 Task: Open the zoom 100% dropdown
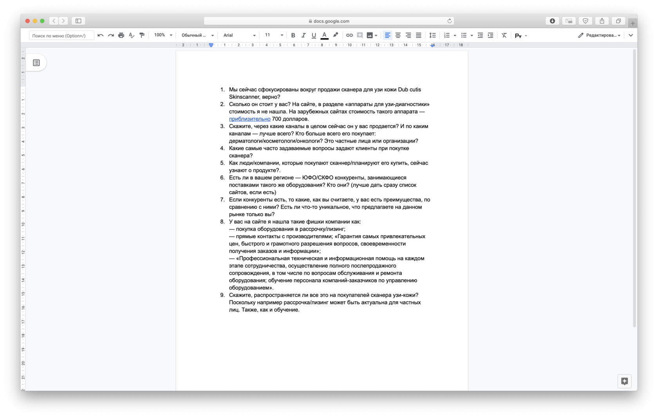[163, 35]
